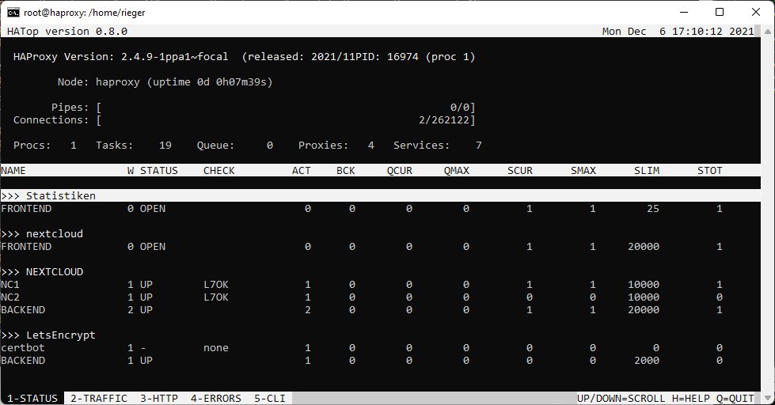Click the QCUR column header
The width and height of the screenshot is (775, 405).
(399, 170)
